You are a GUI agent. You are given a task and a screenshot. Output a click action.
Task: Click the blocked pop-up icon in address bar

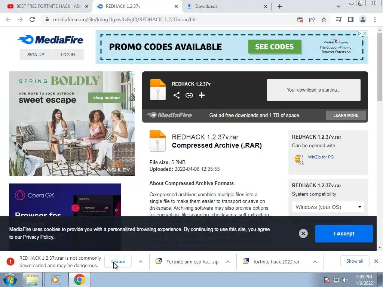pyautogui.click(x=300, y=19)
